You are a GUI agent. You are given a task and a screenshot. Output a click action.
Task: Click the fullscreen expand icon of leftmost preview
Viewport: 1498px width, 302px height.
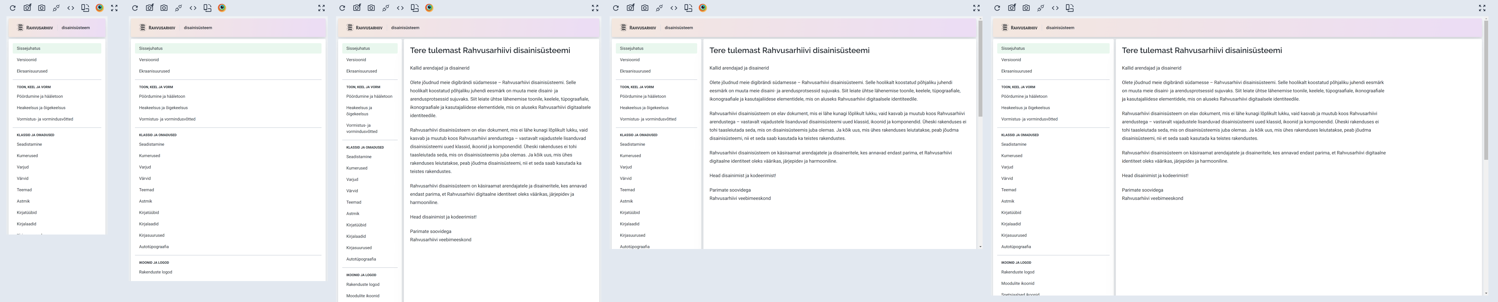pyautogui.click(x=114, y=8)
